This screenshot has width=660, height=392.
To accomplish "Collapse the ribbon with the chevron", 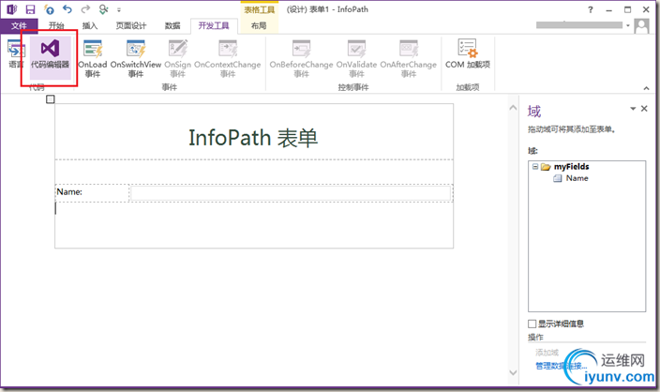I will click(x=646, y=88).
